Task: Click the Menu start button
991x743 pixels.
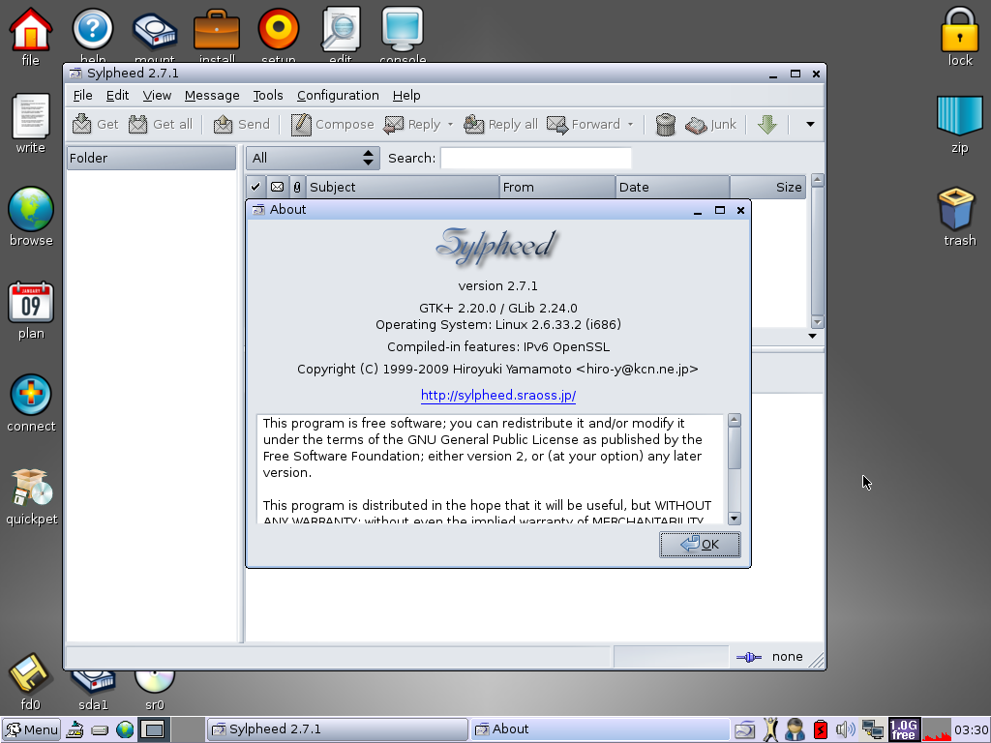Action: coord(31,729)
